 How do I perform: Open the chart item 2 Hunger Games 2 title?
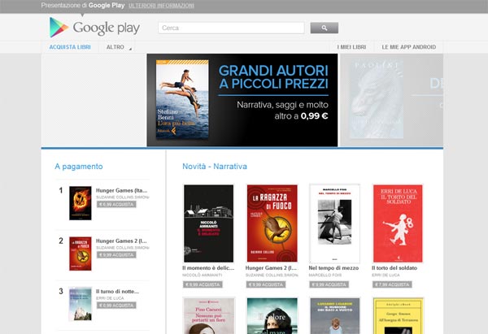pos(121,241)
